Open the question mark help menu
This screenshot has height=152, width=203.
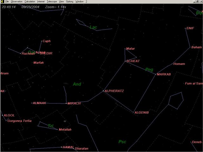pos(86,2)
